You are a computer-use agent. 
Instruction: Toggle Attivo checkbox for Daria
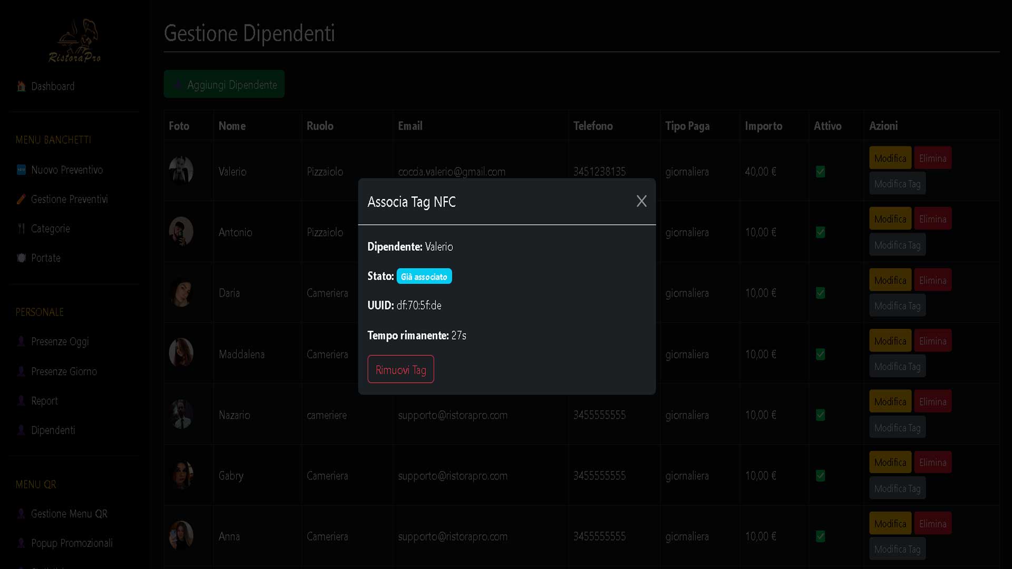(820, 293)
